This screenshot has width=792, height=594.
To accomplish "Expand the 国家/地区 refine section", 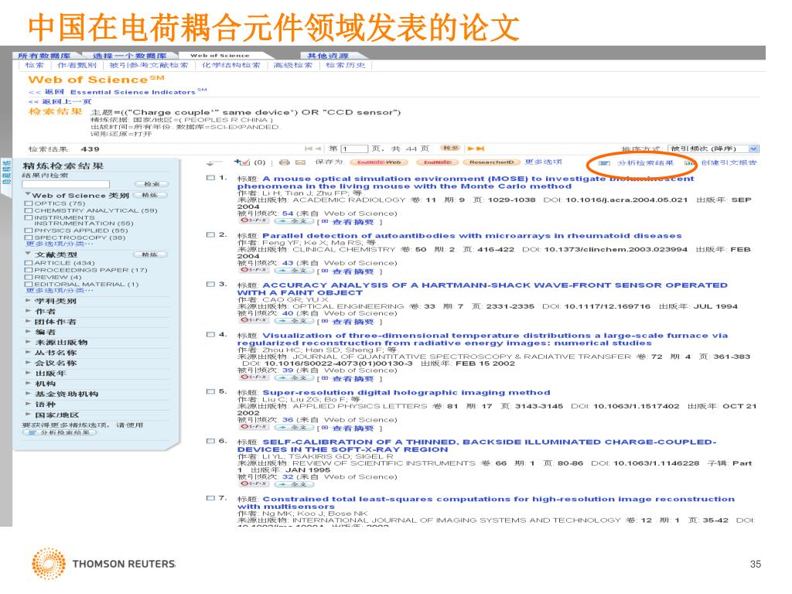I will tap(28, 415).
